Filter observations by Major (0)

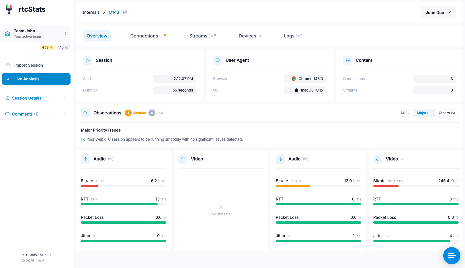pos(424,113)
